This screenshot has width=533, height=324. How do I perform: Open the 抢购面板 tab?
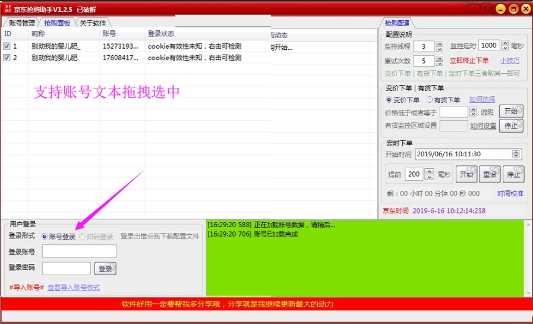coord(57,23)
